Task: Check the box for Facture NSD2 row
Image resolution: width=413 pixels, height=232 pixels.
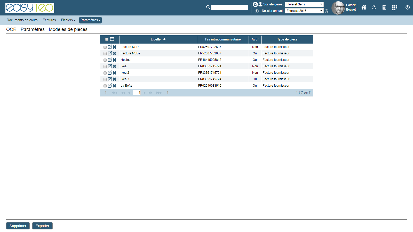Action: point(105,54)
